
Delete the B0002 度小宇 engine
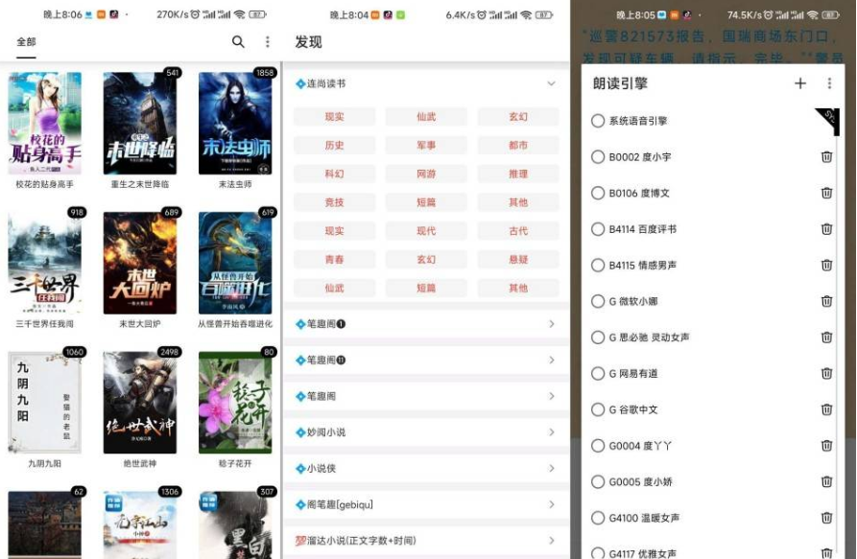[826, 156]
